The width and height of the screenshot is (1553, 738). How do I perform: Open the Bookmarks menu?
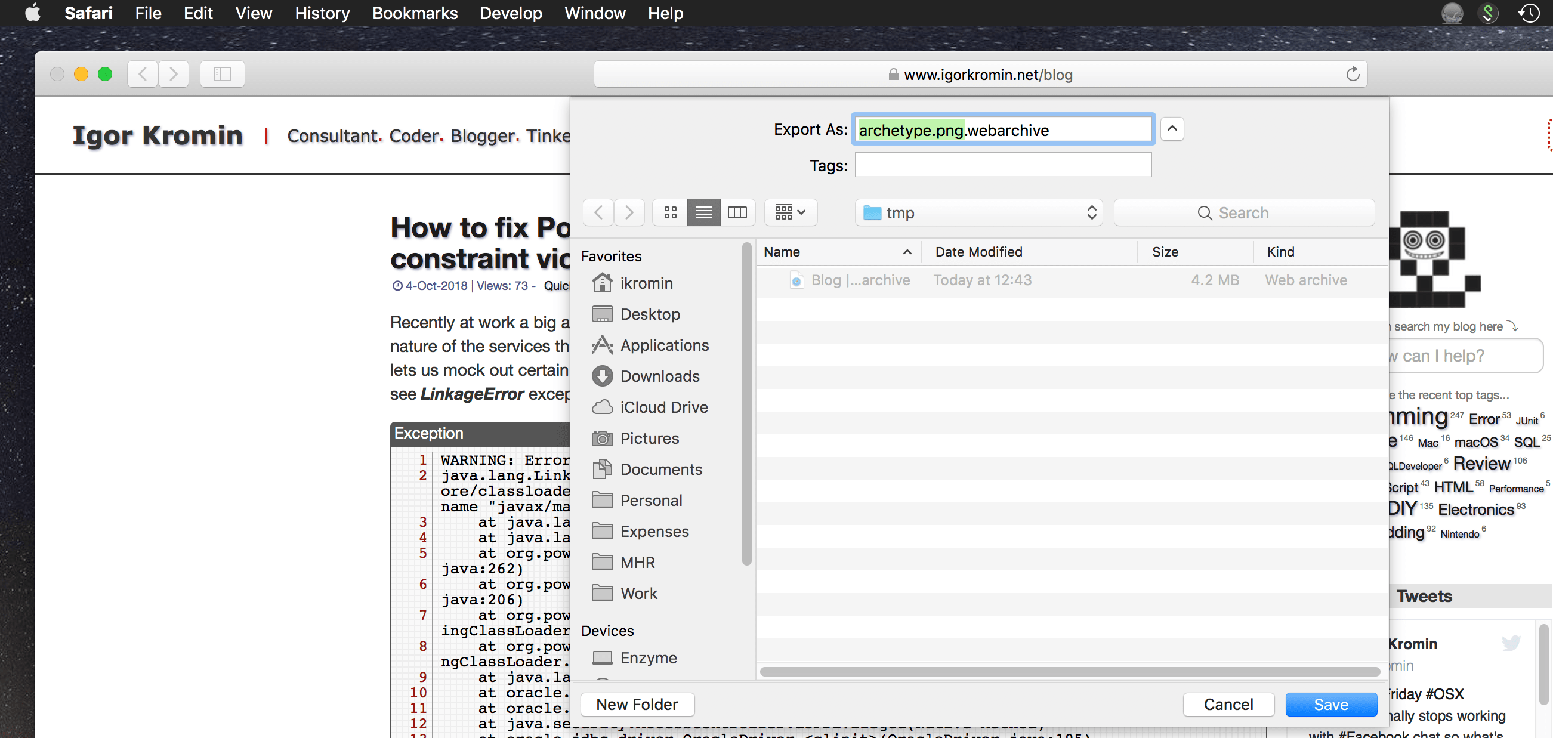415,13
